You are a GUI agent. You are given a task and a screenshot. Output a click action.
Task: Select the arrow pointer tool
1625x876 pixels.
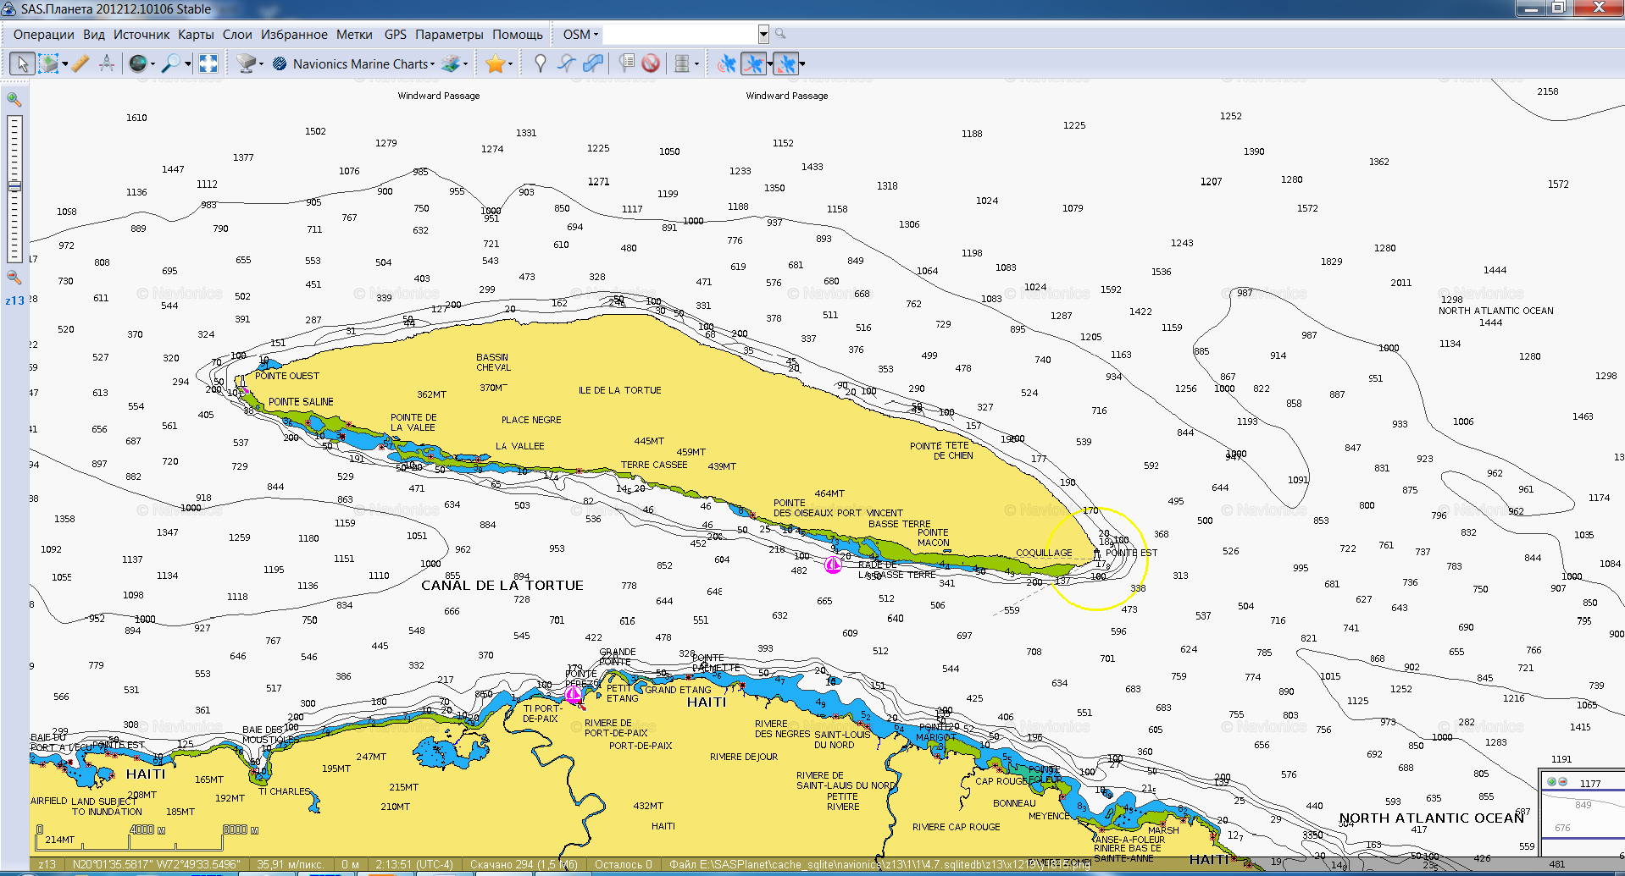pyautogui.click(x=22, y=63)
